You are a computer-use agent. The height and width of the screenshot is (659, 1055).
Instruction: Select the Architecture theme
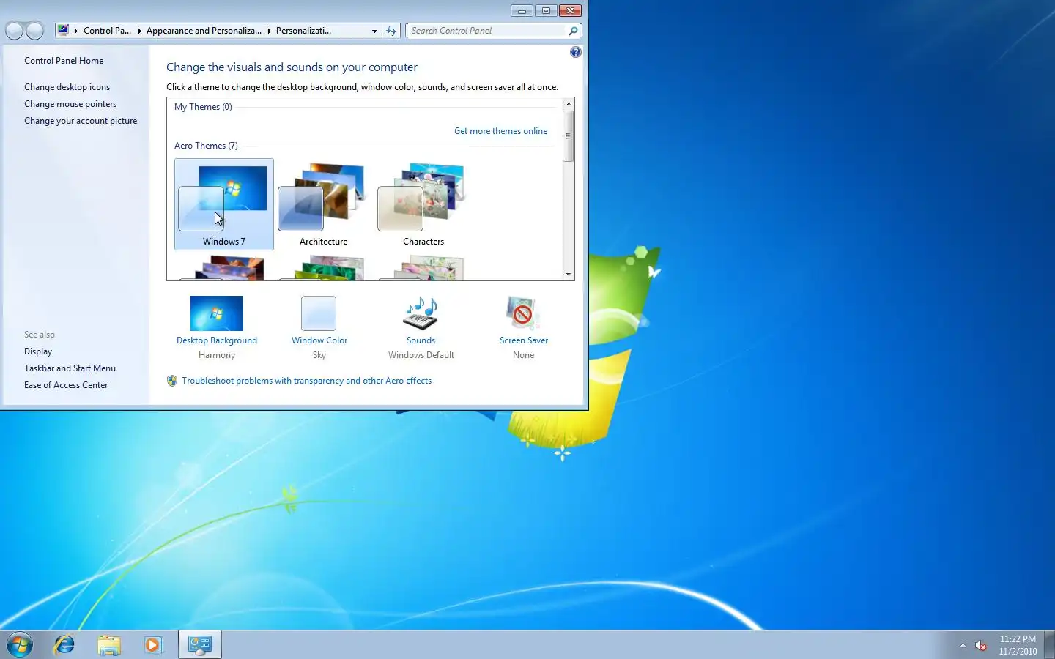click(323, 204)
